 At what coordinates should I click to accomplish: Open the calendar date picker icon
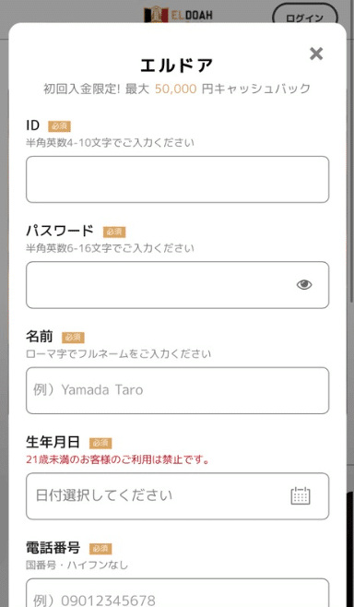pos(301,496)
